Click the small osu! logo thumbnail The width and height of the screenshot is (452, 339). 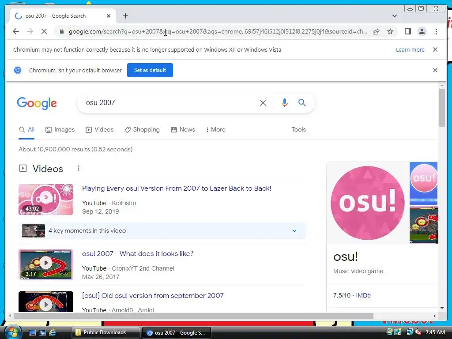tap(423, 183)
